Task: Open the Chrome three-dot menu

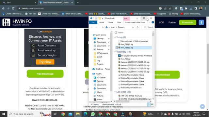Action: 206,8
